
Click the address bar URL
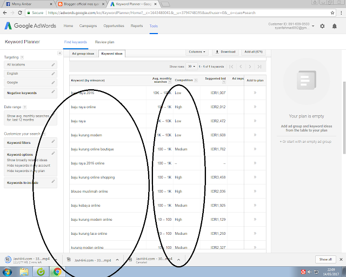coord(151,13)
